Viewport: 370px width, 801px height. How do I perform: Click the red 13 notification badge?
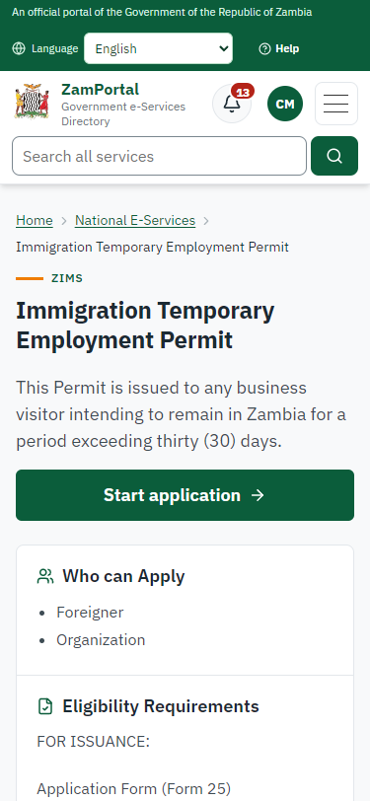[x=243, y=92]
